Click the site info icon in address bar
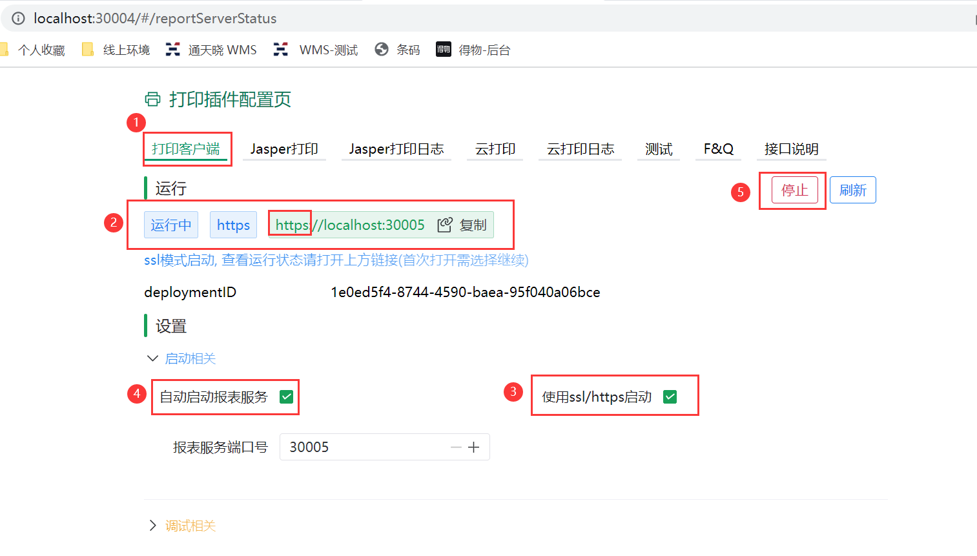Image resolution: width=977 pixels, height=556 pixels. pyautogui.click(x=18, y=19)
